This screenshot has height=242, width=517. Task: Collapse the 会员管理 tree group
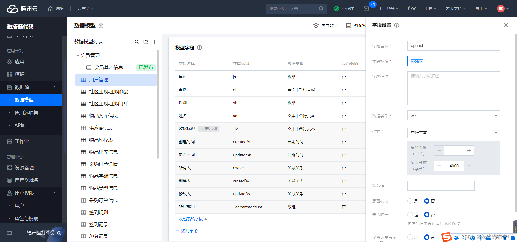78,55
